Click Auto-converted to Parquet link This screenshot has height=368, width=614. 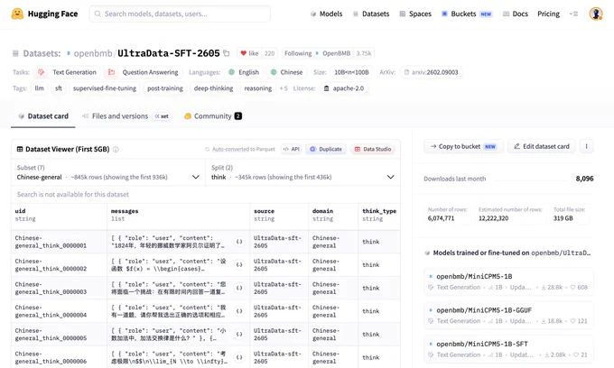click(x=240, y=149)
